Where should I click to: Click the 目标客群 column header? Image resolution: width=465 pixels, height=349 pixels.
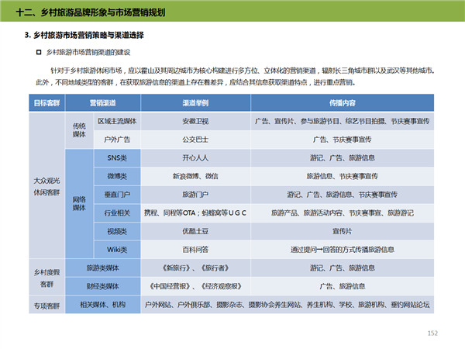[x=46, y=103]
